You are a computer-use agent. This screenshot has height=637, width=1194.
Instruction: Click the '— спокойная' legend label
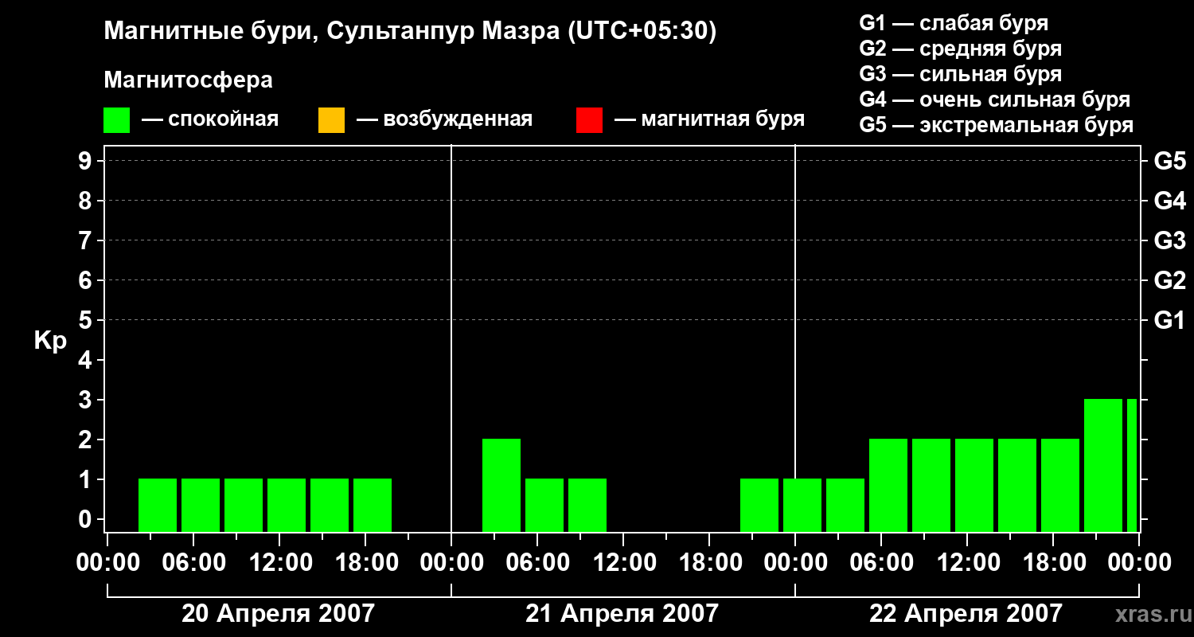pos(210,119)
